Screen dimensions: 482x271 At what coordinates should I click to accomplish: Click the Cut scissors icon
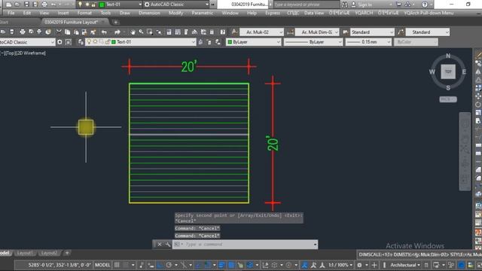[59, 32]
